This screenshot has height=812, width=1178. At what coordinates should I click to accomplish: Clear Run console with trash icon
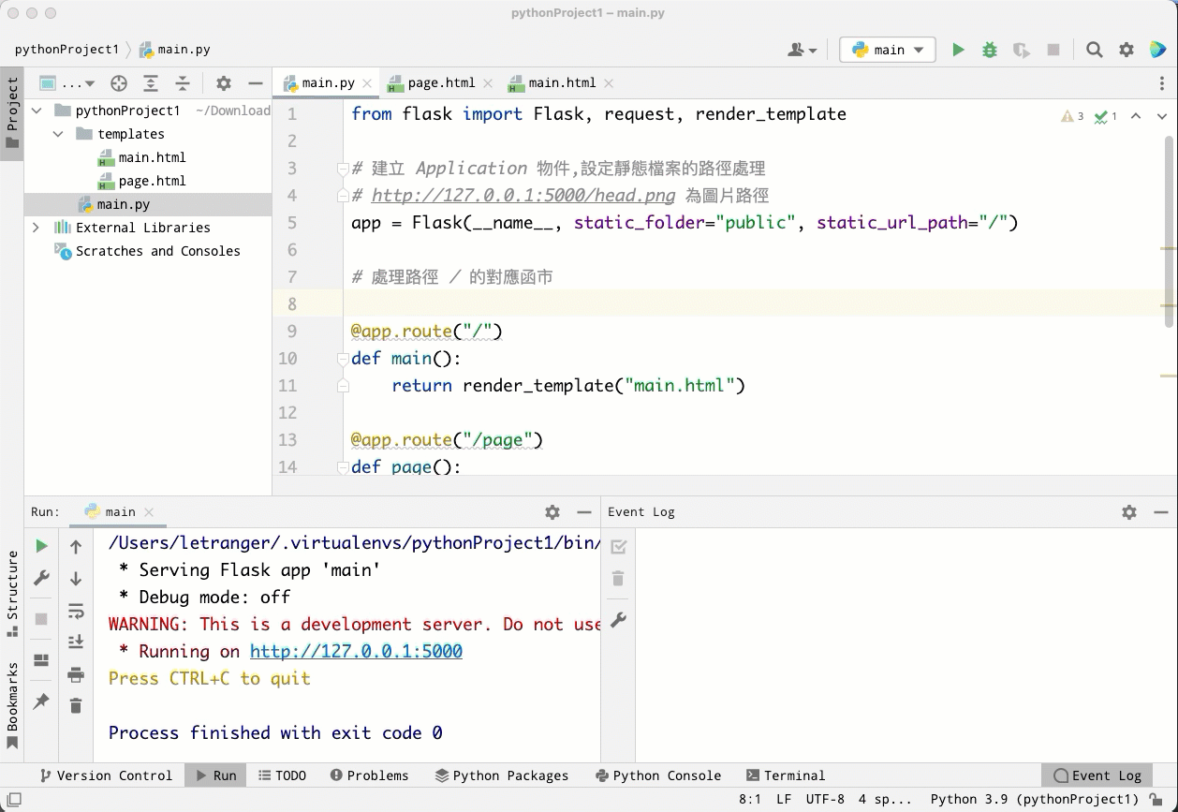click(76, 705)
